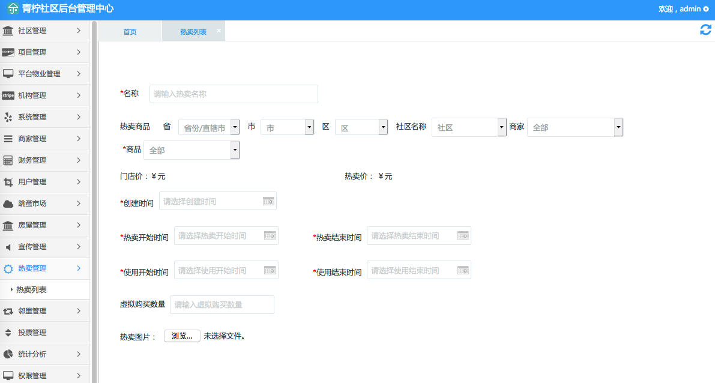
Task: Click the 宣传管理 speaker icon
Action: tap(8, 247)
